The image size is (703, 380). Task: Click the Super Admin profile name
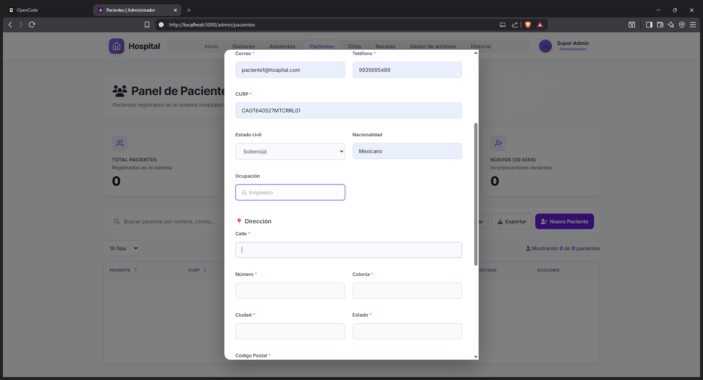[573, 43]
